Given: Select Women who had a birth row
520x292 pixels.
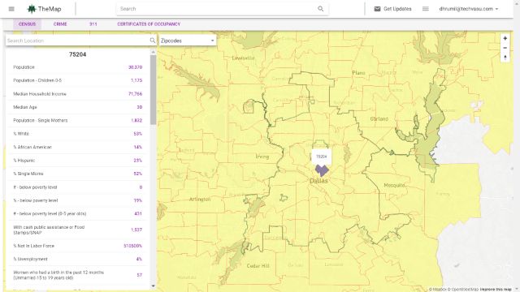Looking at the screenshot, I should (78, 275).
